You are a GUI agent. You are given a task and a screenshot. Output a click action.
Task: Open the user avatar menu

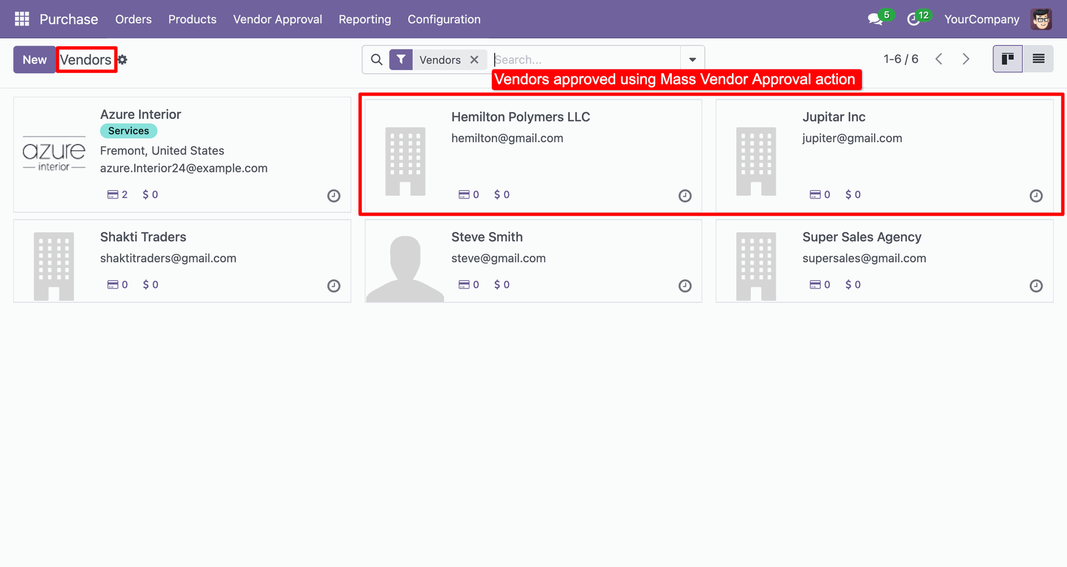(1041, 19)
